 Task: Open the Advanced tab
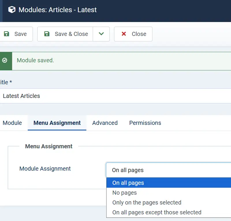click(105, 123)
